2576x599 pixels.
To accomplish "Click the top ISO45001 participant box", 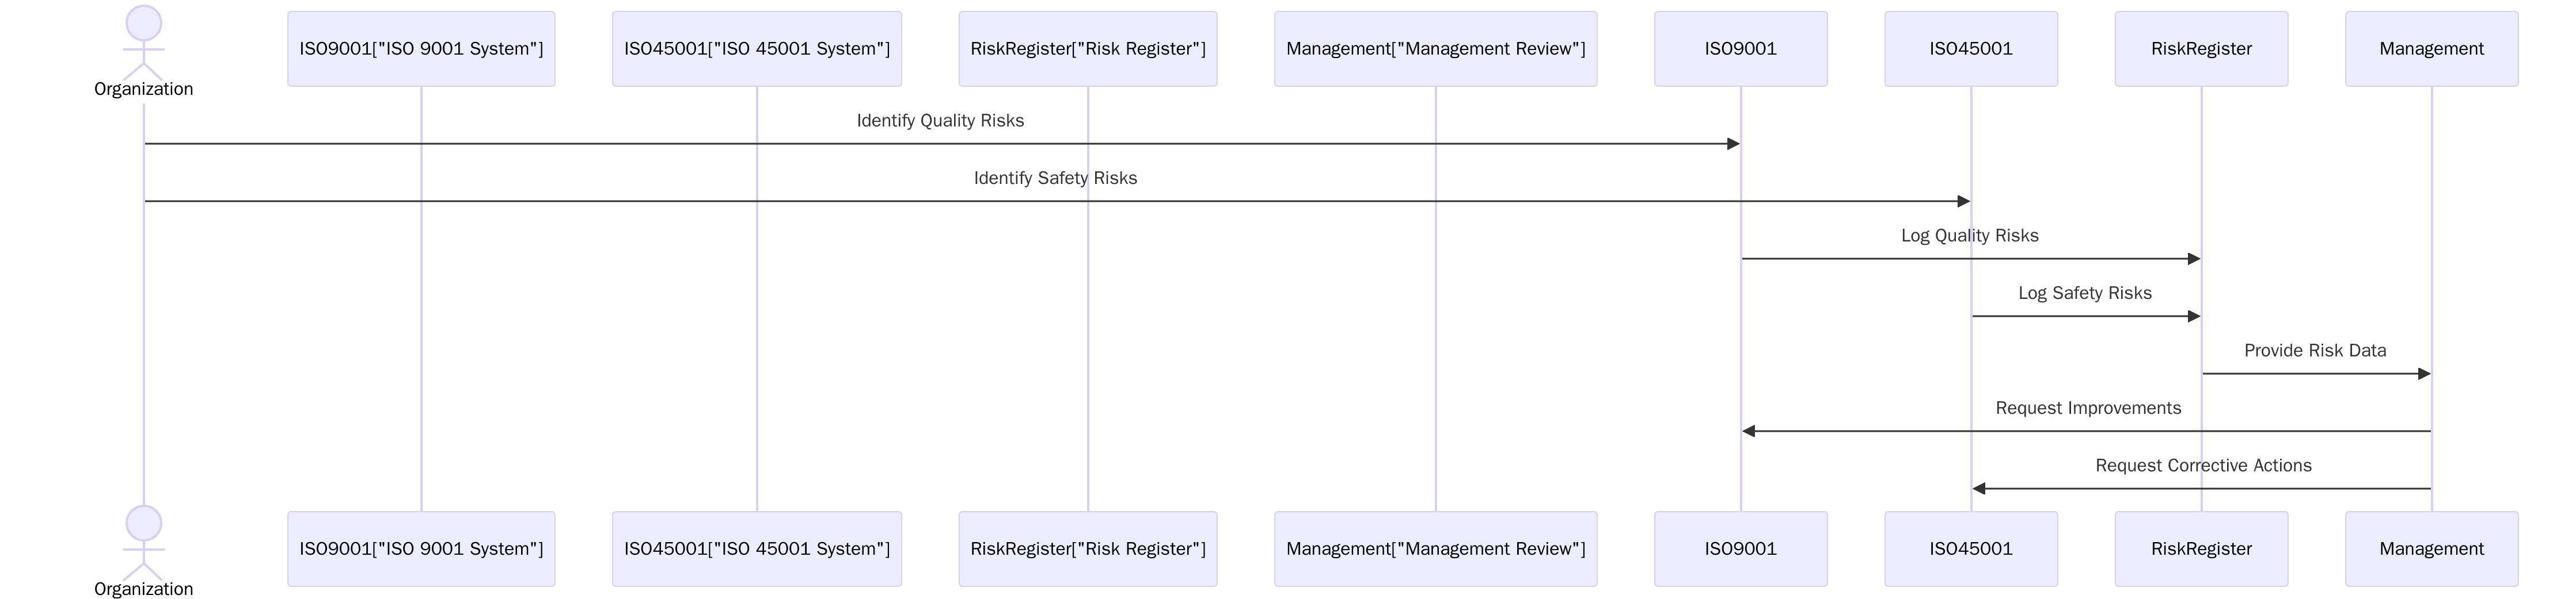I will click(1971, 47).
